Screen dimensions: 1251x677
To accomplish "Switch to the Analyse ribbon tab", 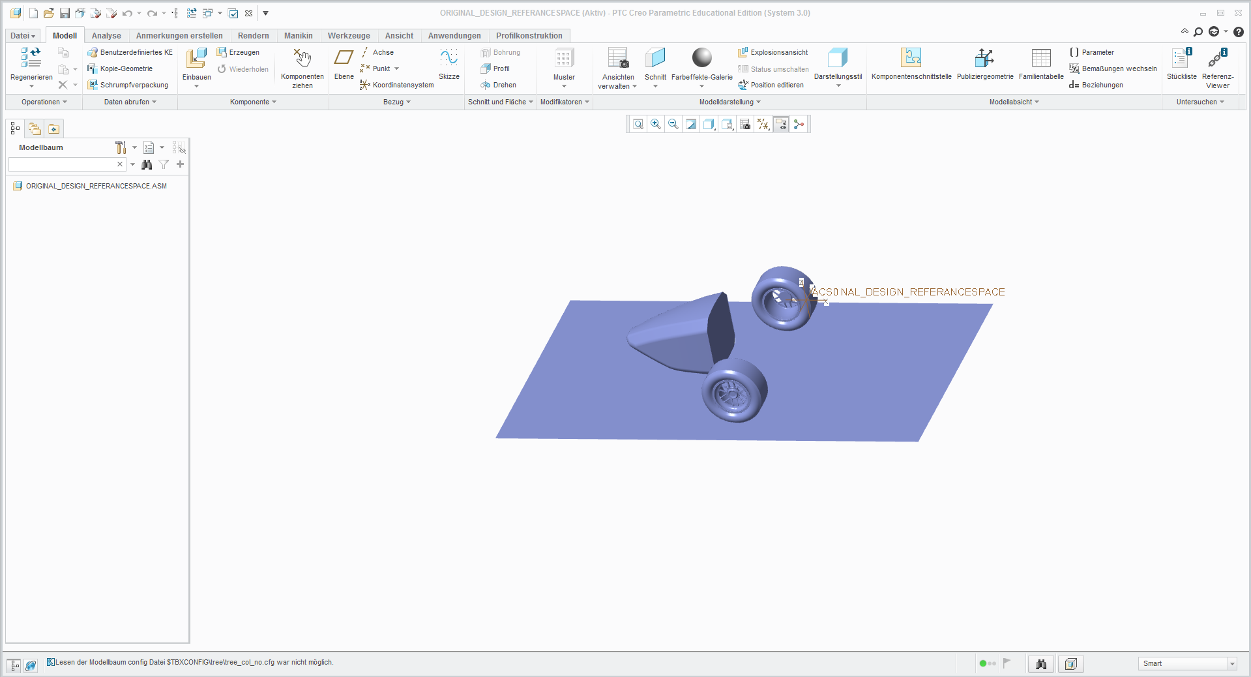I will (x=106, y=36).
